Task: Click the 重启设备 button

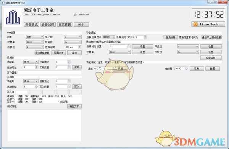Action: (171, 37)
